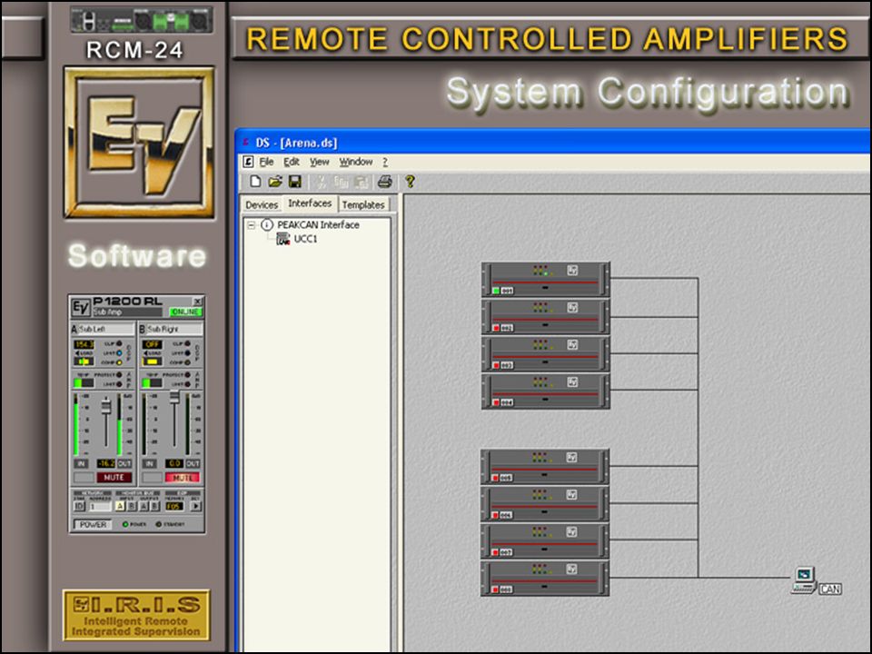Switch to the Interfaces tab
872x654 pixels.
[x=310, y=203]
